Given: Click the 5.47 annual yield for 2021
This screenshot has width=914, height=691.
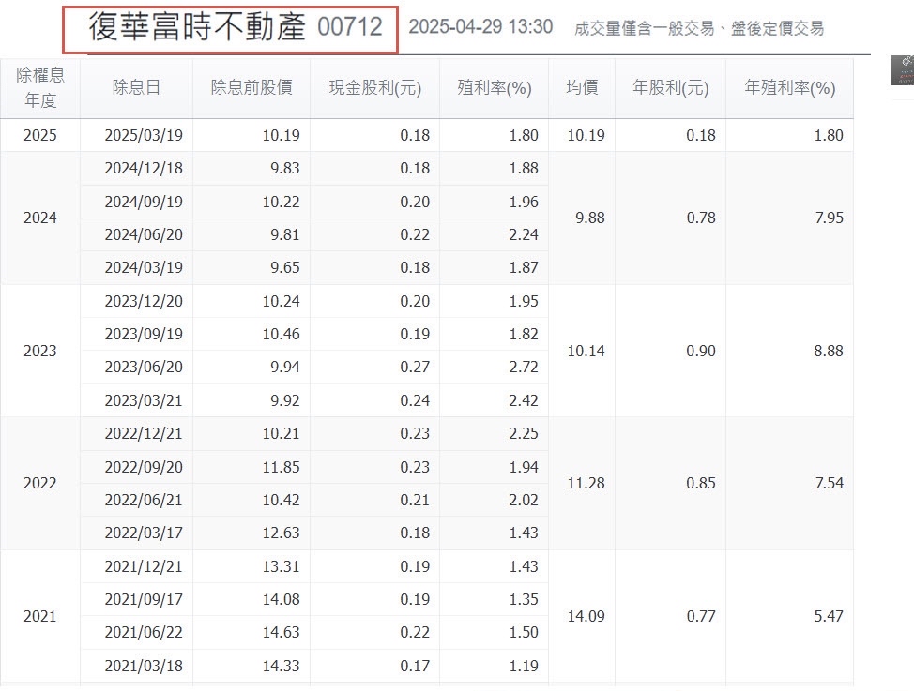Looking at the screenshot, I should pos(829,616).
